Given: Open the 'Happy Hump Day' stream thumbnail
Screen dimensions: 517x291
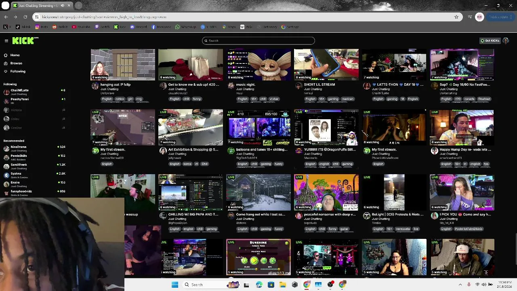Looking at the screenshot, I should [462, 127].
